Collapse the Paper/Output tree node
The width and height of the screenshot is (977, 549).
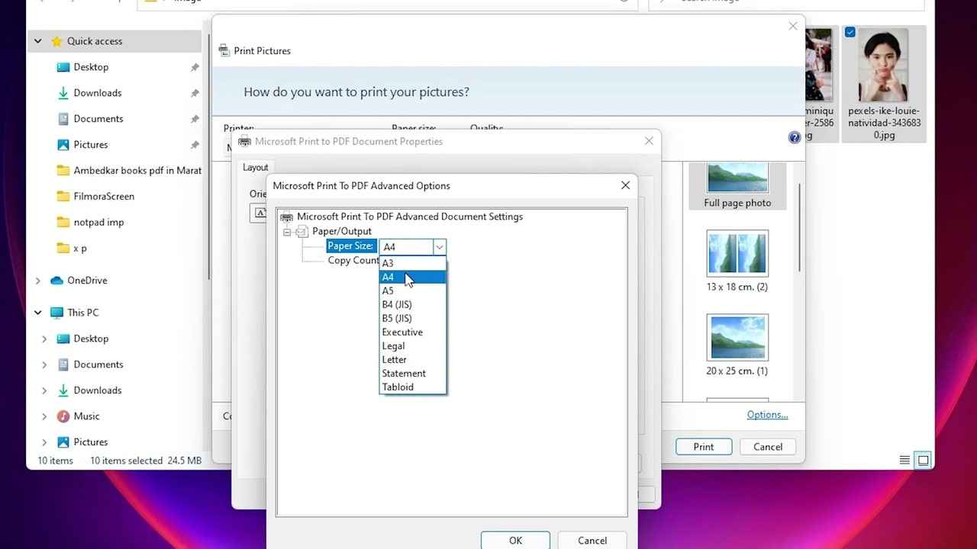[288, 232]
